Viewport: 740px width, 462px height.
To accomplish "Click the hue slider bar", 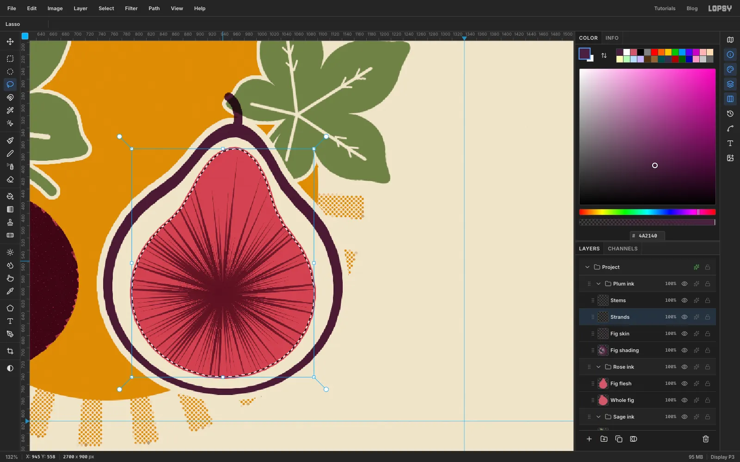I will pyautogui.click(x=647, y=212).
